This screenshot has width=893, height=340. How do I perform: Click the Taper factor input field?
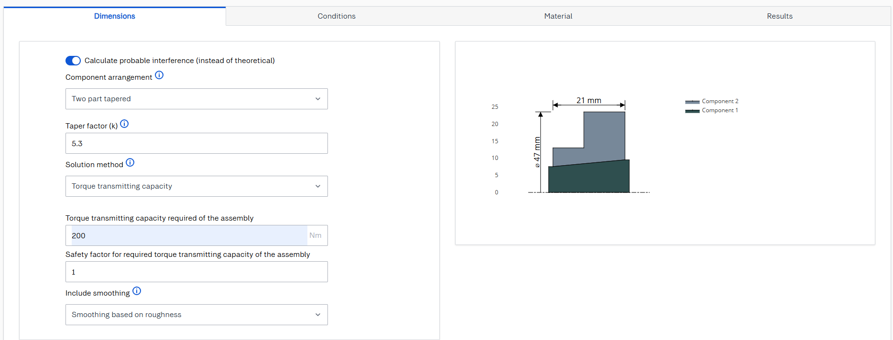click(x=196, y=143)
